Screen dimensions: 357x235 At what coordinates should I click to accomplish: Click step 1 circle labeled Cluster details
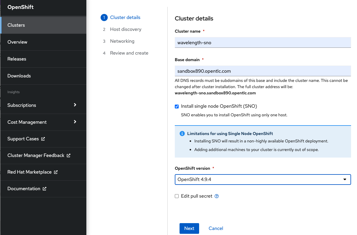click(x=104, y=17)
